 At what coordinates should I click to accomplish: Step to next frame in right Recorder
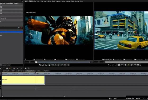[x=132, y=65]
